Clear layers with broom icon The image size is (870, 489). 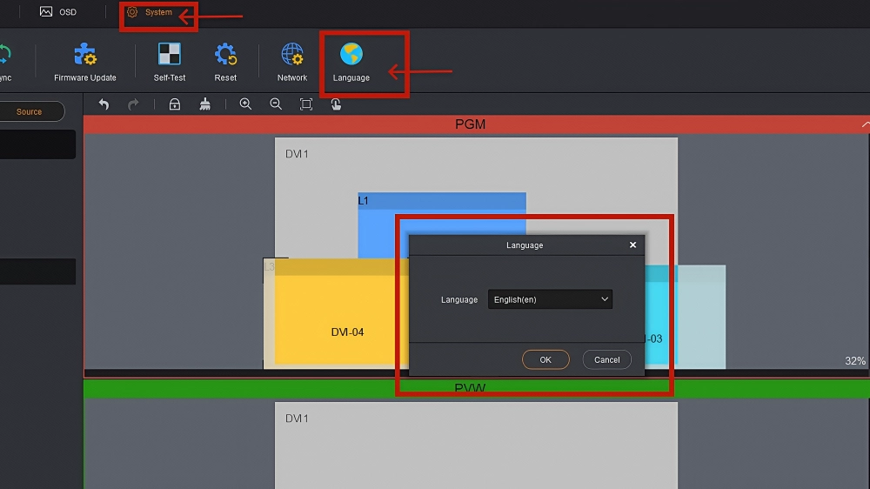click(204, 104)
